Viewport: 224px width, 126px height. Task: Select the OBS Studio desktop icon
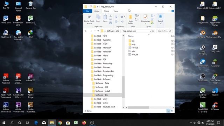point(203,77)
